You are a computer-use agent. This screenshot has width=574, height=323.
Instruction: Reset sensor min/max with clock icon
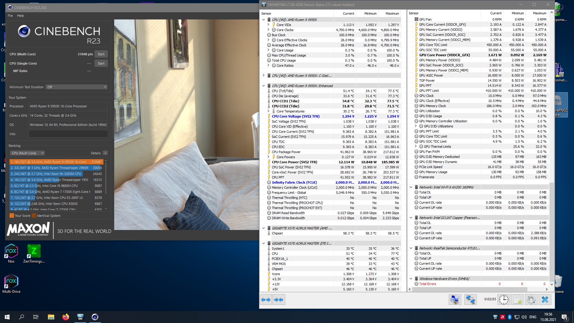[x=504, y=300]
